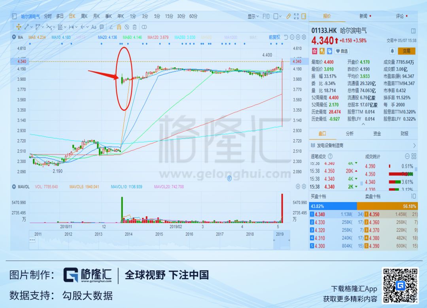The image size is (427, 308).
Task: Toggle the MA5 moving average line
Action: pyautogui.click(x=37, y=37)
